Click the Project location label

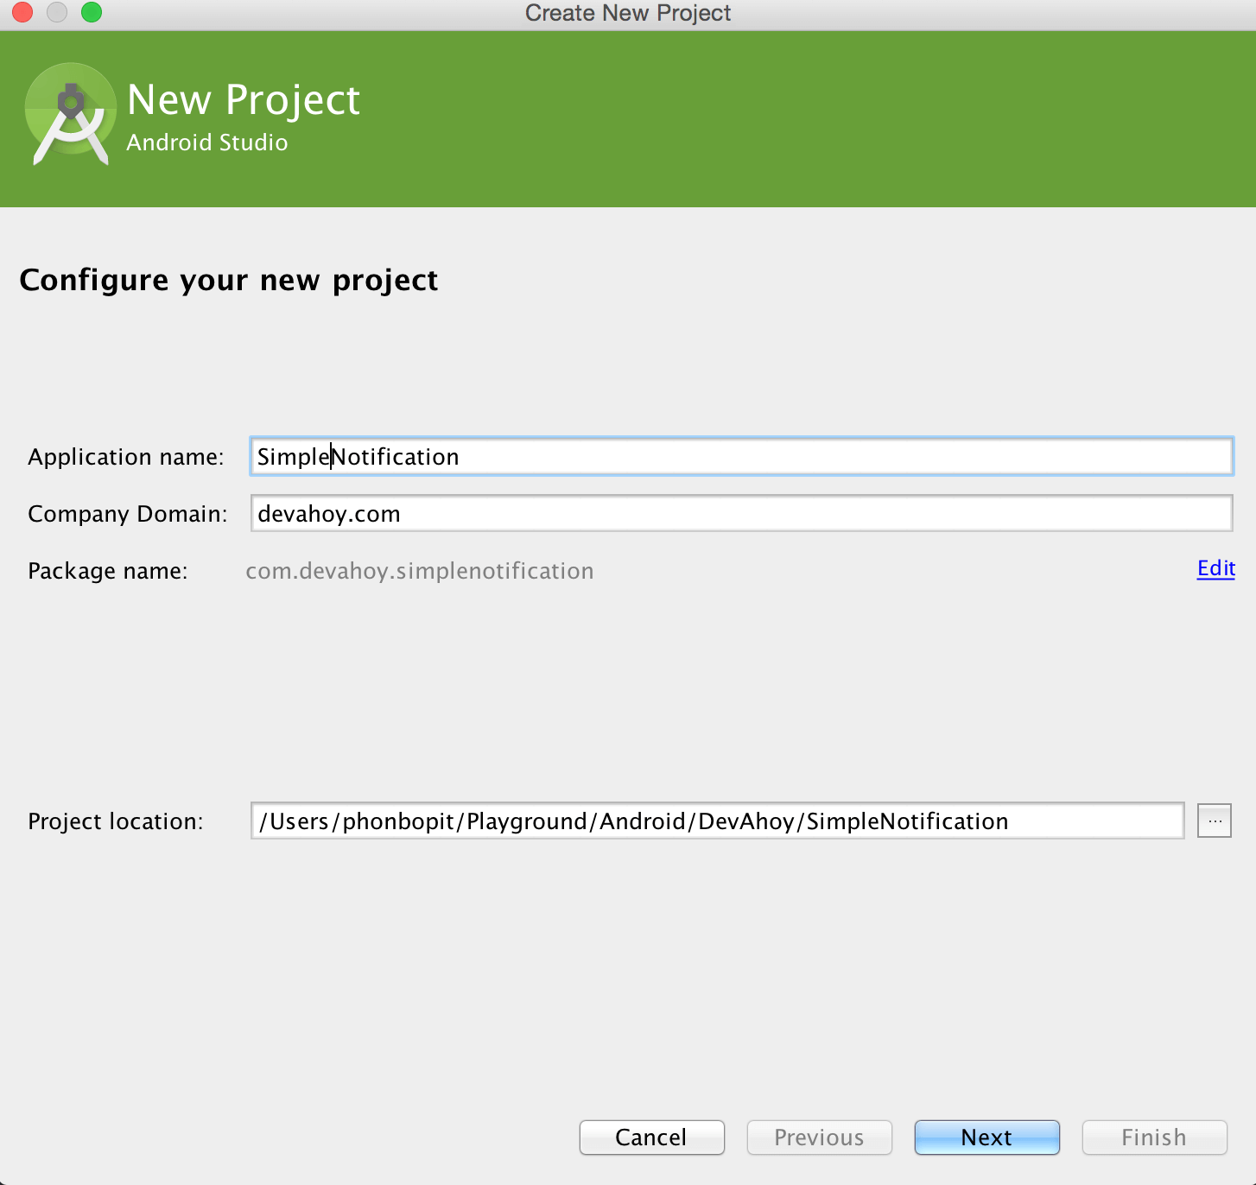pos(116,821)
